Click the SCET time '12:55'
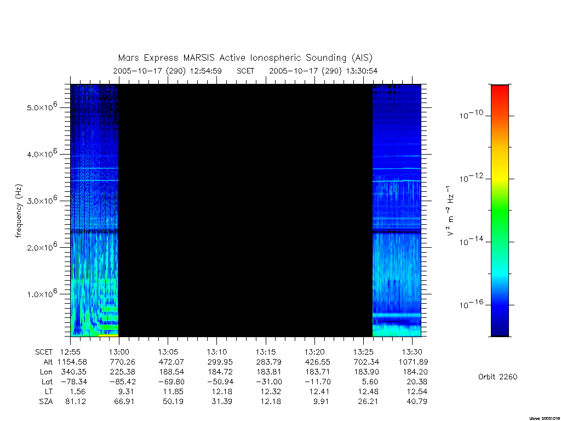This screenshot has width=561, height=421. tap(71, 352)
